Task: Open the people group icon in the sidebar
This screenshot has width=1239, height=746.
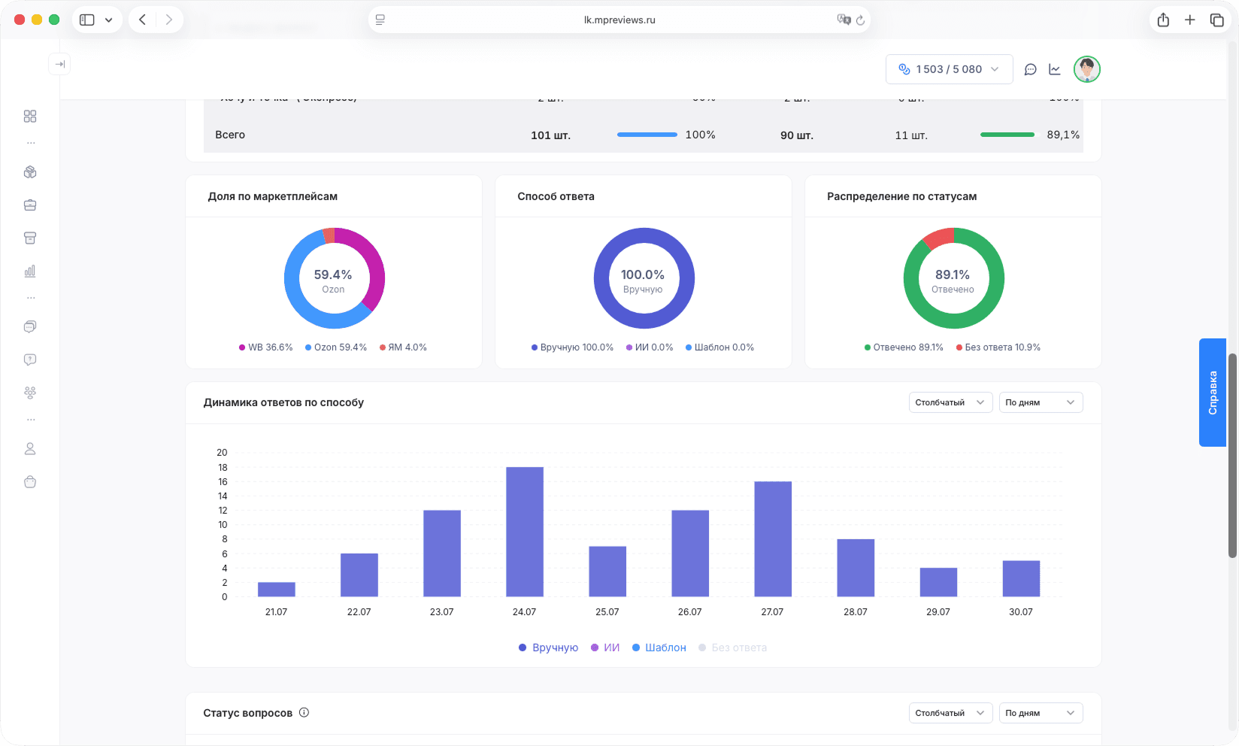Action: [30, 393]
